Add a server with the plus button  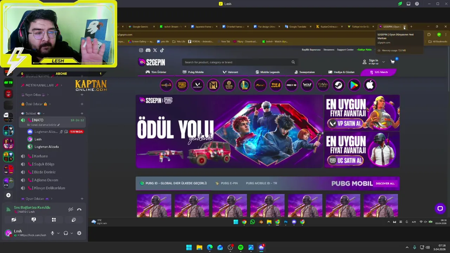(x=8, y=195)
